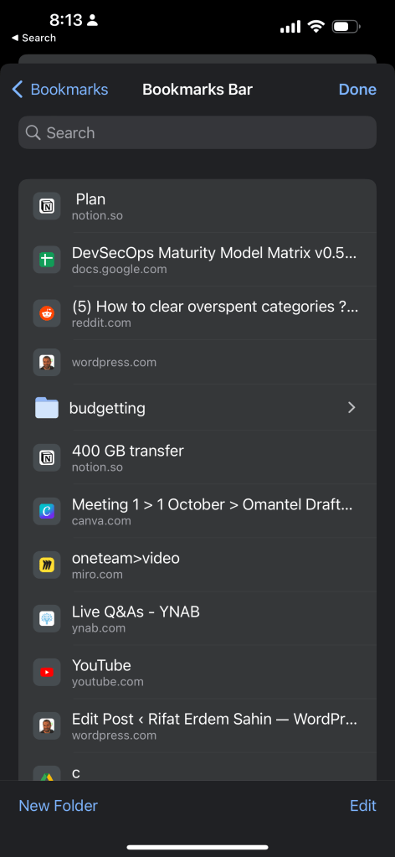Viewport: 395px width, 857px height.
Task: Open Meeting 1 > 1 October Omantel bookmark
Action: (197, 512)
